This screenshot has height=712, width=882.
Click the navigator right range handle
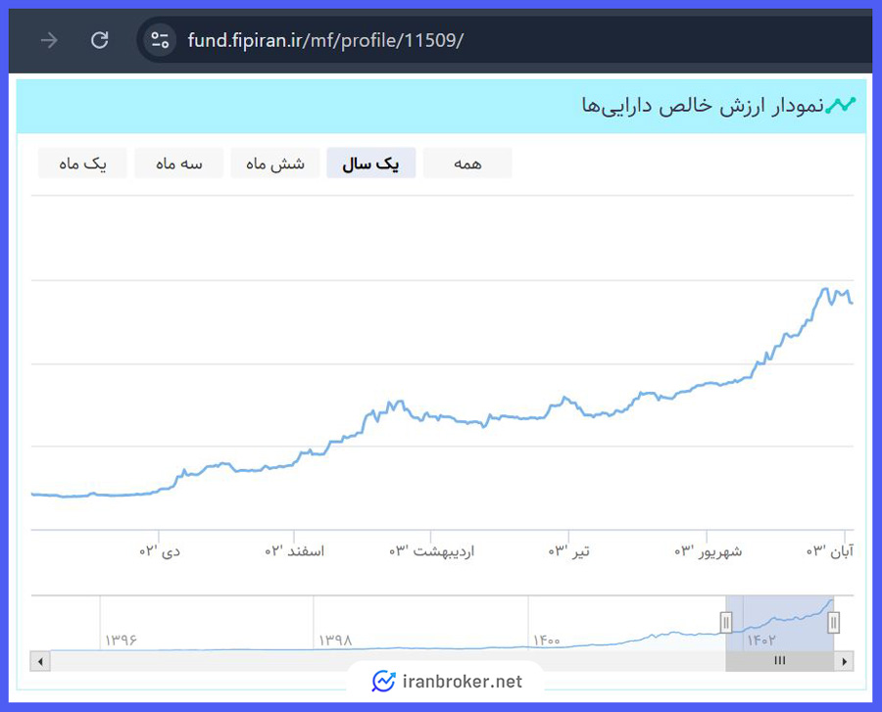[834, 623]
